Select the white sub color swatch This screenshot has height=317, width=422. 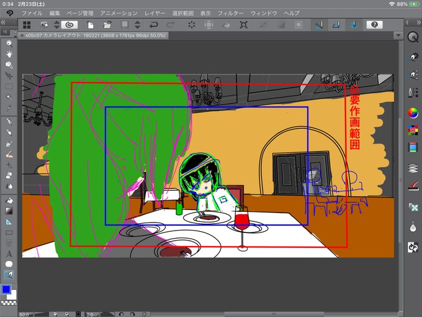[x=14, y=296]
